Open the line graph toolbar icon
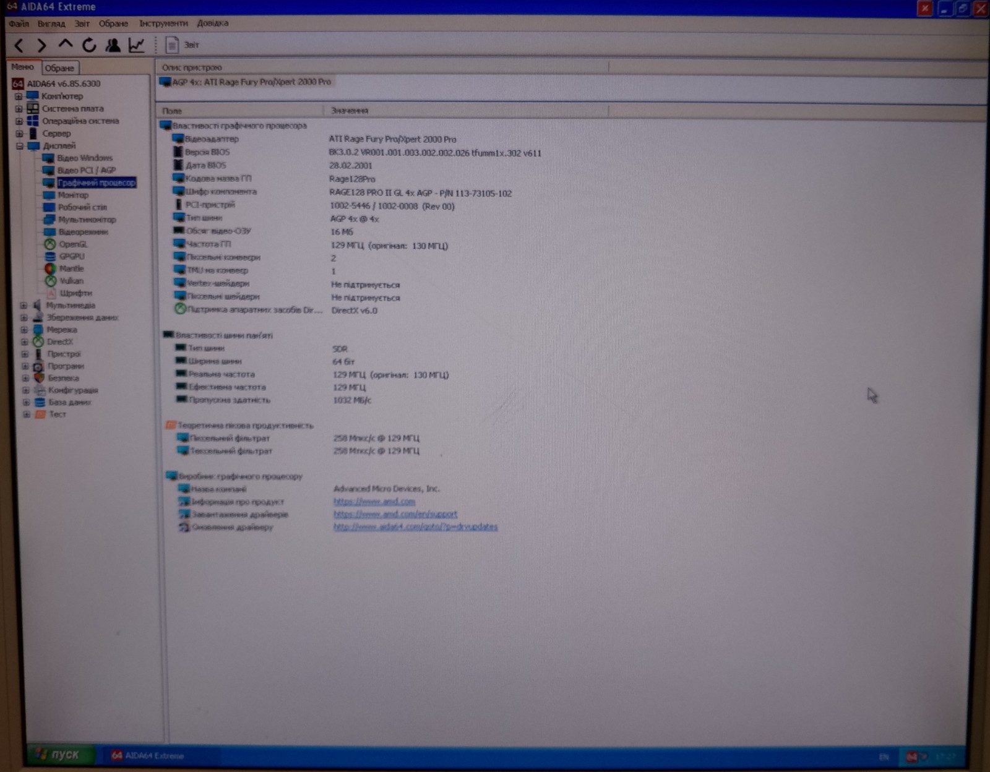Viewport: 990px width, 772px height. click(136, 45)
